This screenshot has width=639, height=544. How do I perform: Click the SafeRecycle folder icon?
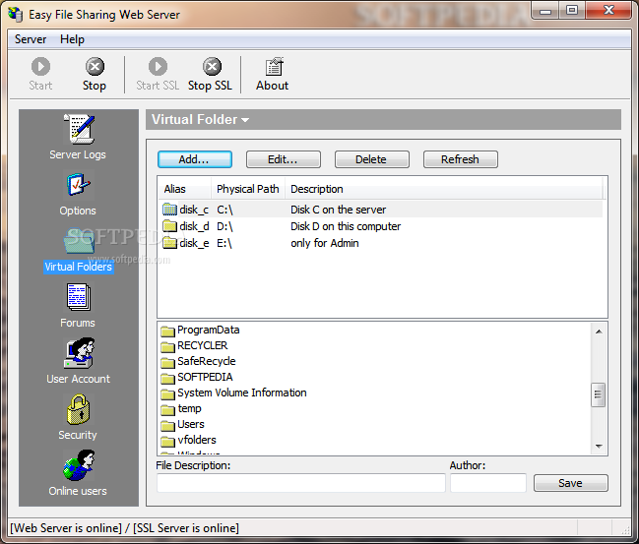pyautogui.click(x=167, y=362)
